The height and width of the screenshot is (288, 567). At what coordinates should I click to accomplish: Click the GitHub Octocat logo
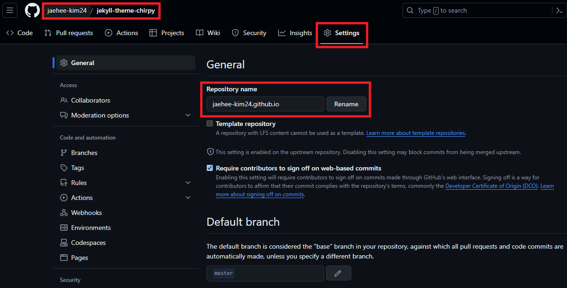point(32,10)
